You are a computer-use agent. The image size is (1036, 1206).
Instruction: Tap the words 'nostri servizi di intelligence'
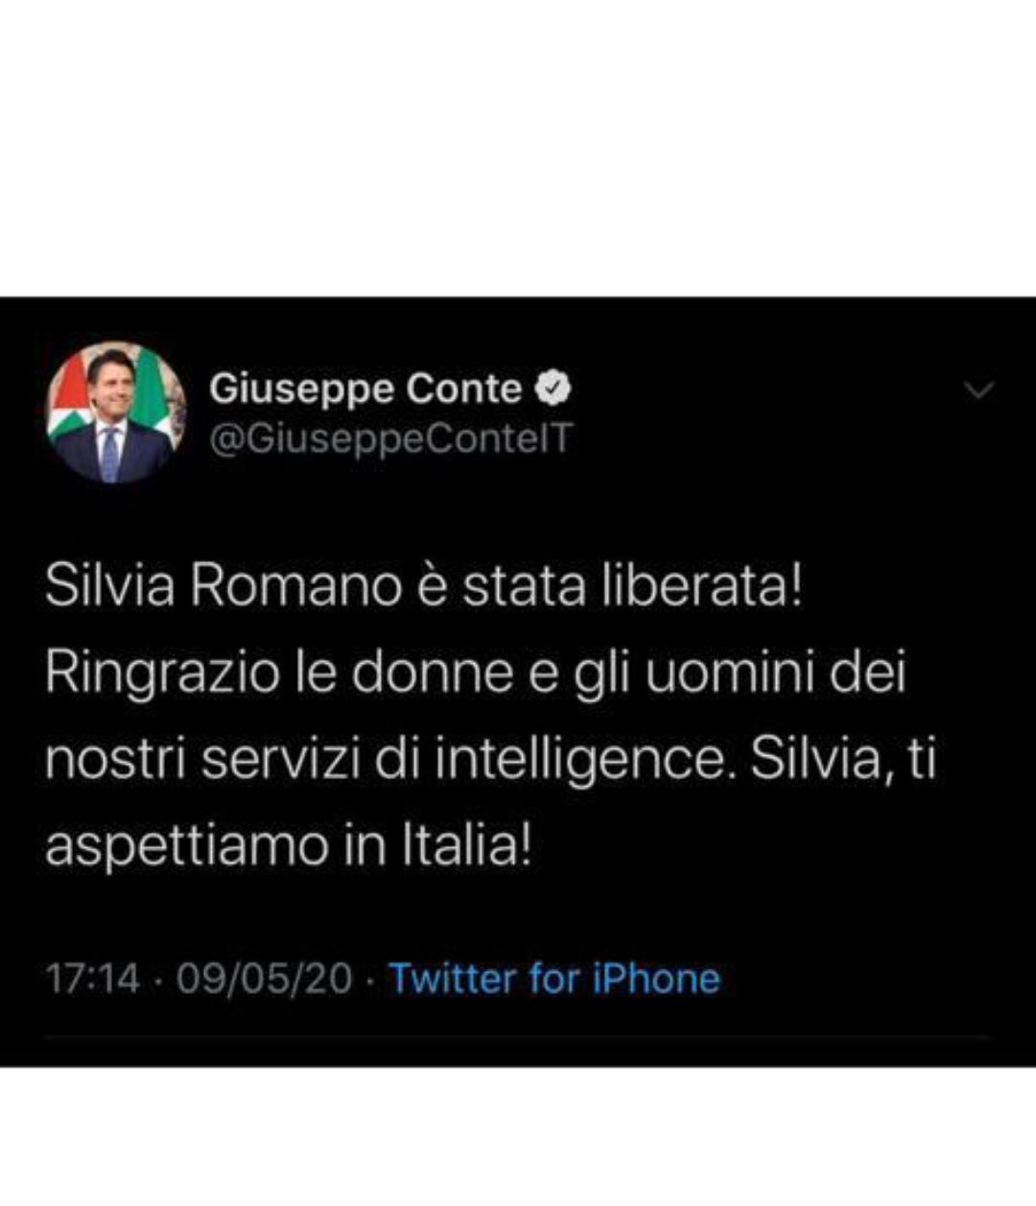pyautogui.click(x=385, y=760)
